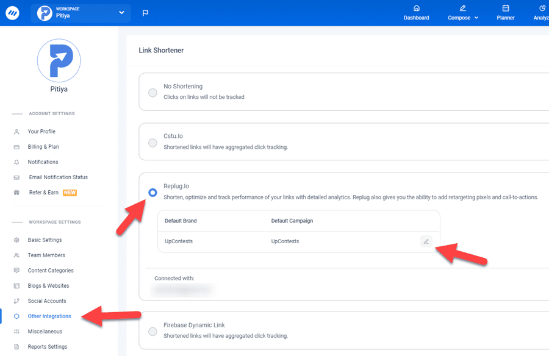Viewport: 549px width, 356px height.
Task: Go to Social Accounts settings
Action: [x=47, y=301]
